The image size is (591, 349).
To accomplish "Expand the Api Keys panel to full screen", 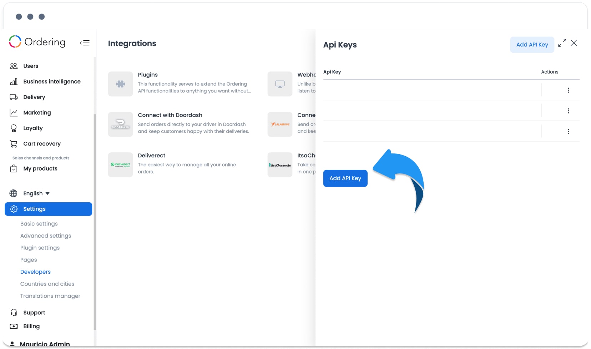I will [x=562, y=43].
